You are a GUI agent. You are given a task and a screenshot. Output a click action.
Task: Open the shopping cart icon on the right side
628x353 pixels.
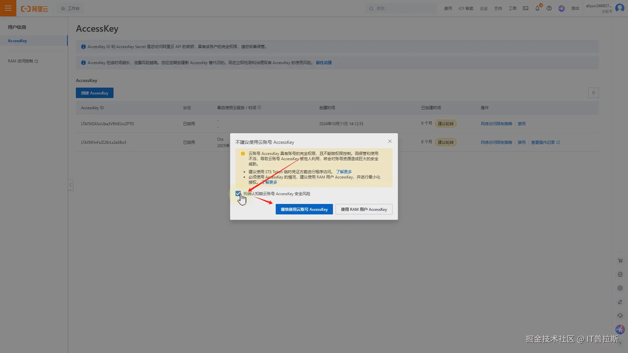click(x=620, y=261)
